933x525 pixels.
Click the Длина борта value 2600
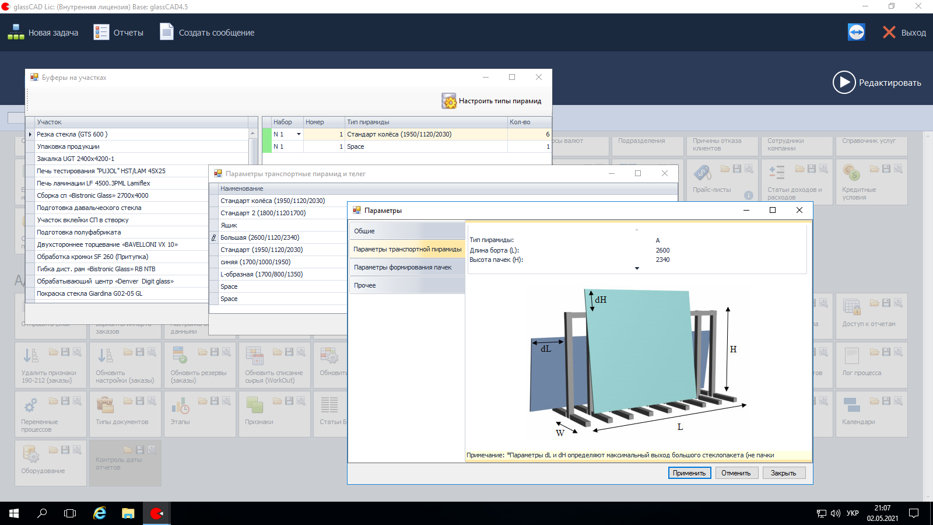coord(663,250)
